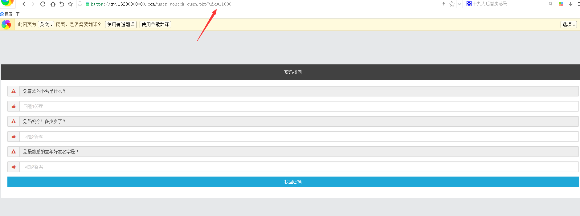Open the colorful extensions grid icon
The image size is (580, 216).
(x=561, y=4)
